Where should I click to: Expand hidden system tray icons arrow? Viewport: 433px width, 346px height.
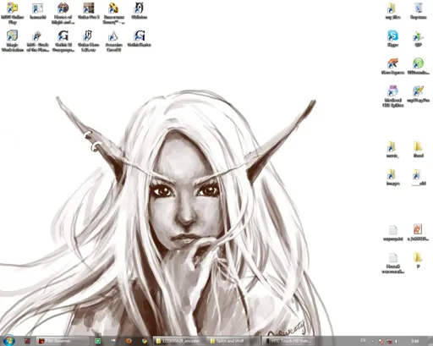pos(373,341)
